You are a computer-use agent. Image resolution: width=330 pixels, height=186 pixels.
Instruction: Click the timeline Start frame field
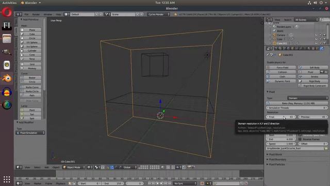pos(89,183)
